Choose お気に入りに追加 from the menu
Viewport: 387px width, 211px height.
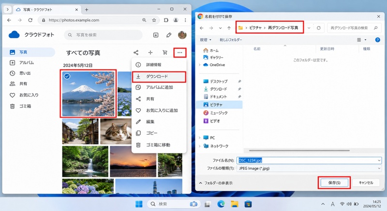(159, 110)
